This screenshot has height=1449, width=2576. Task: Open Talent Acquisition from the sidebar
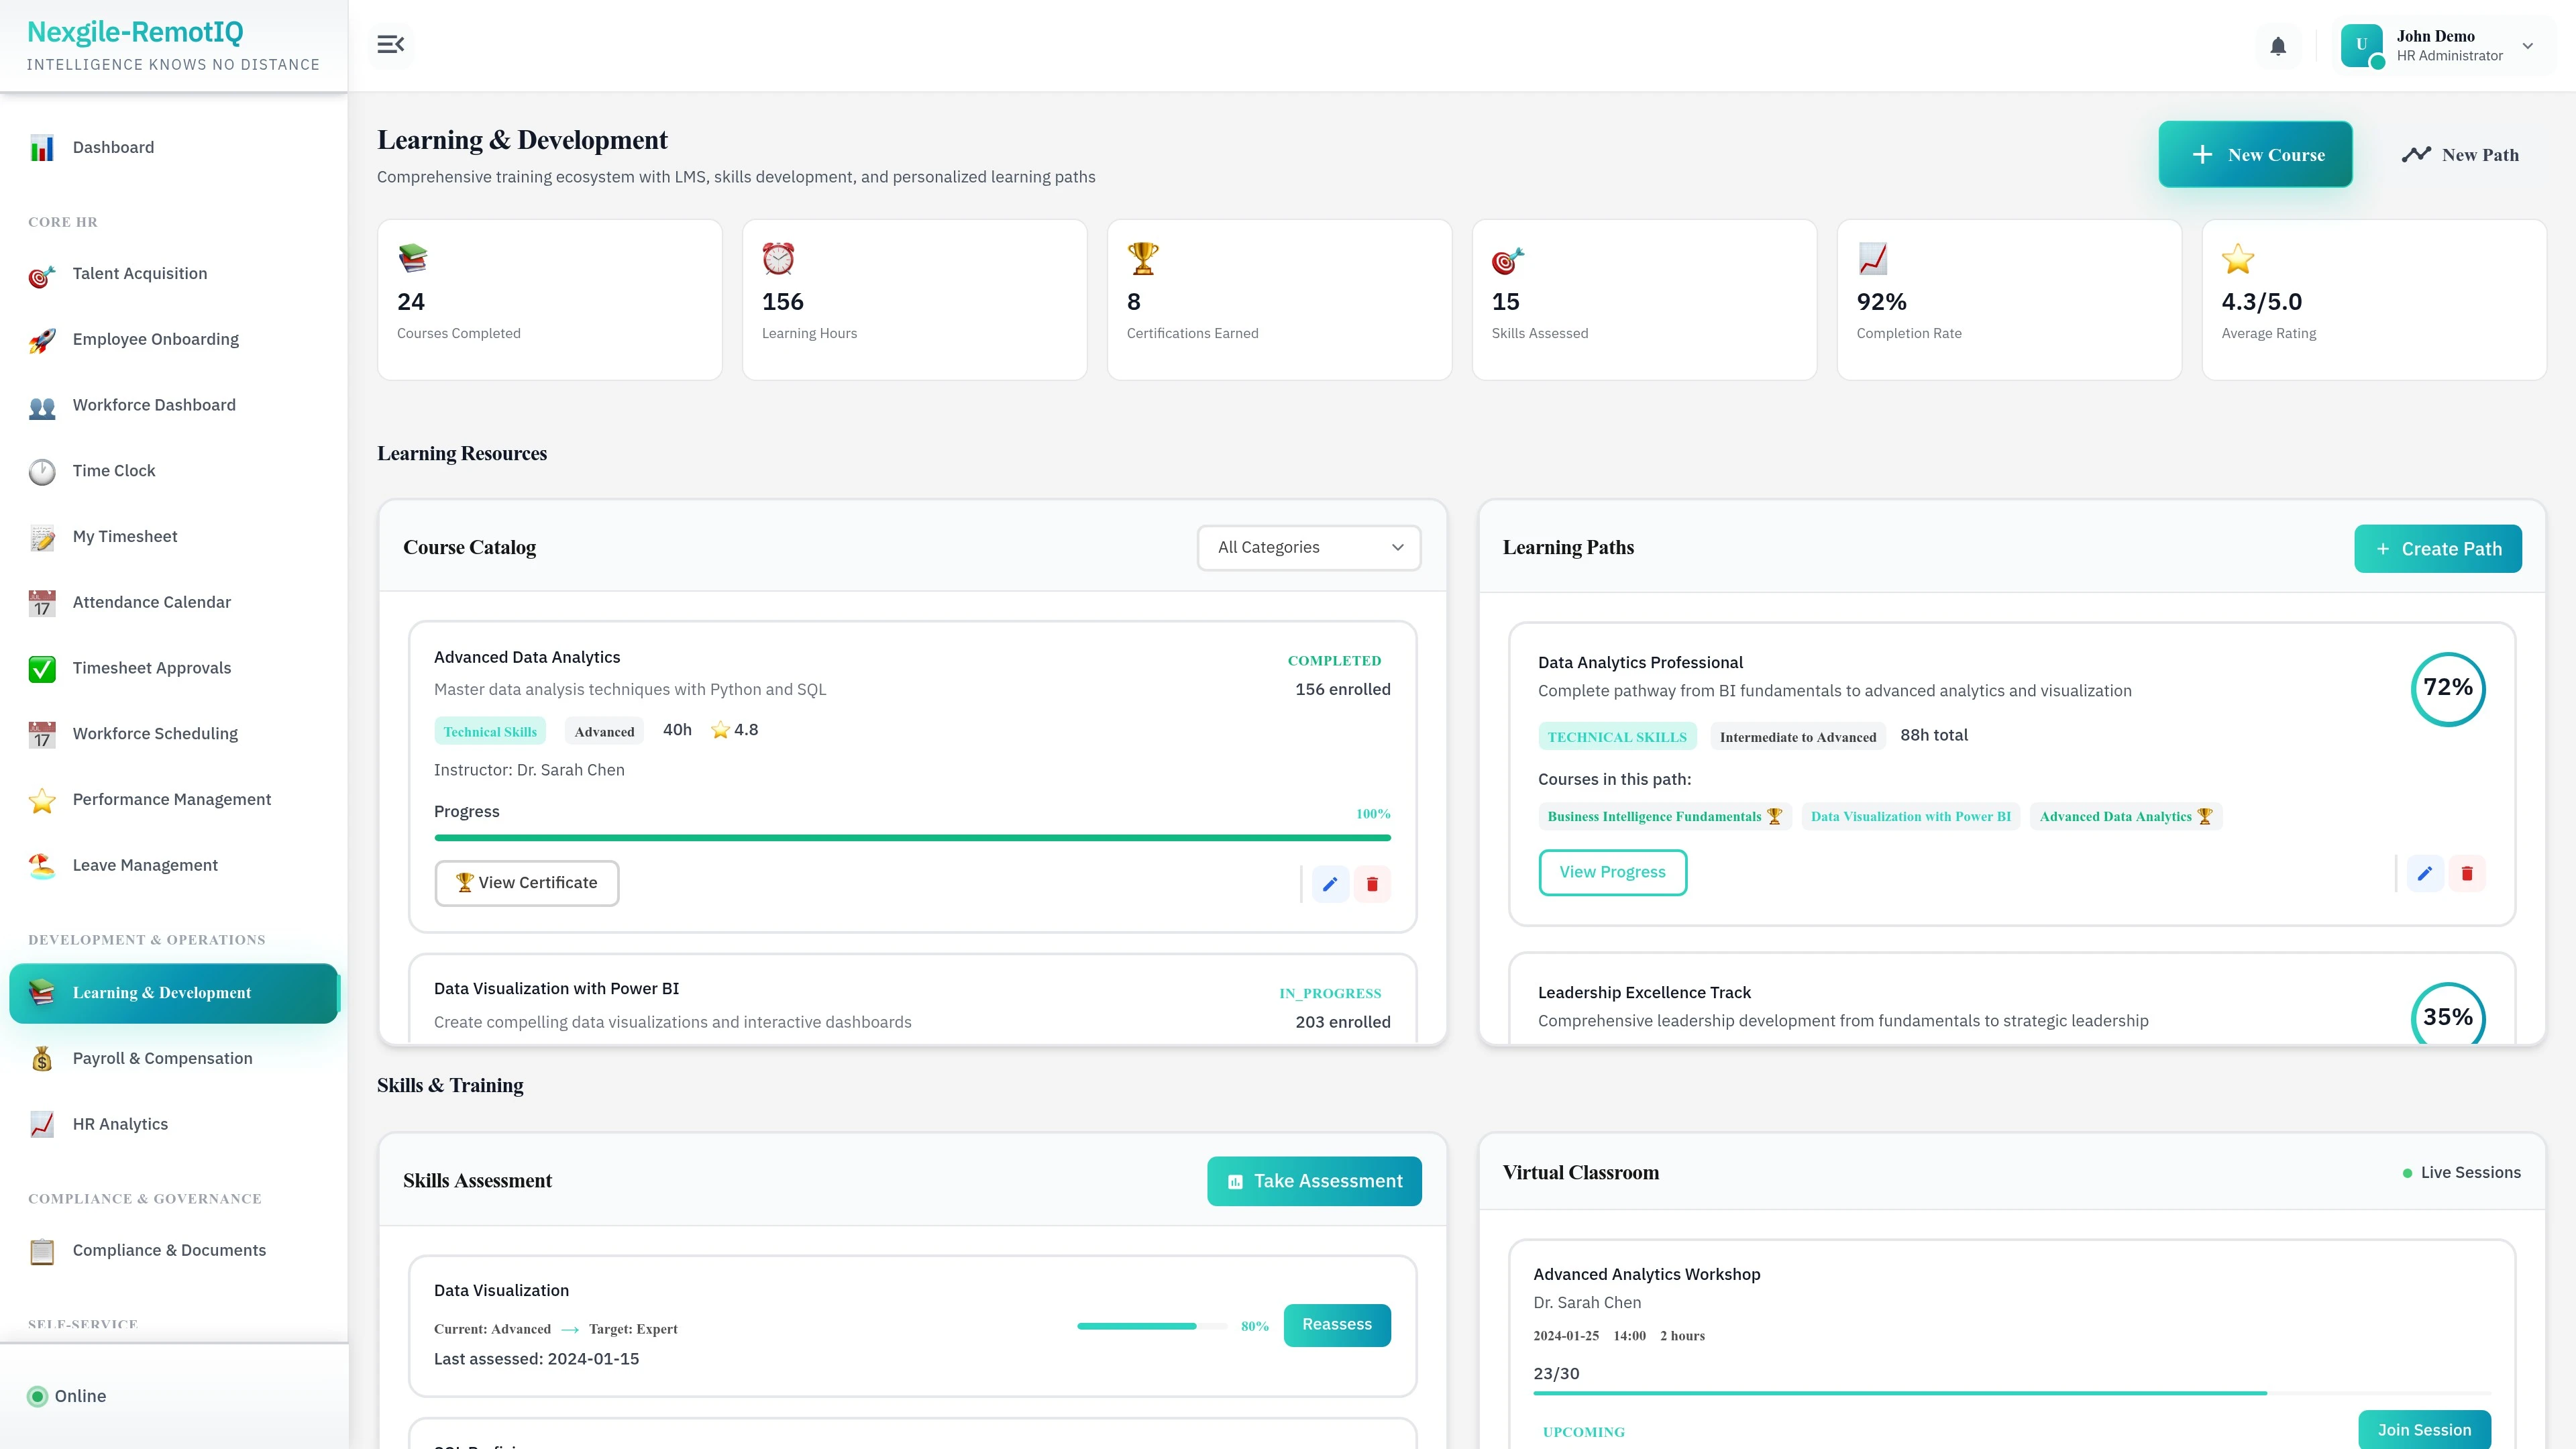139,273
